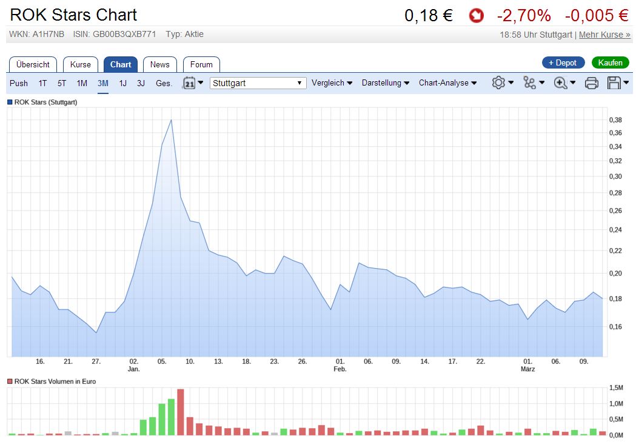
Task: Click the + Depot button
Action: coord(563,62)
